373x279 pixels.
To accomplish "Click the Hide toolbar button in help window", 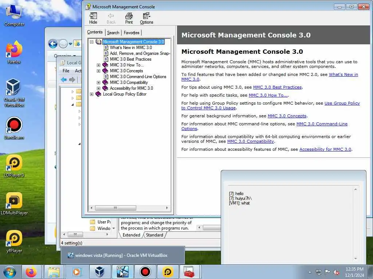I will tap(93, 18).
